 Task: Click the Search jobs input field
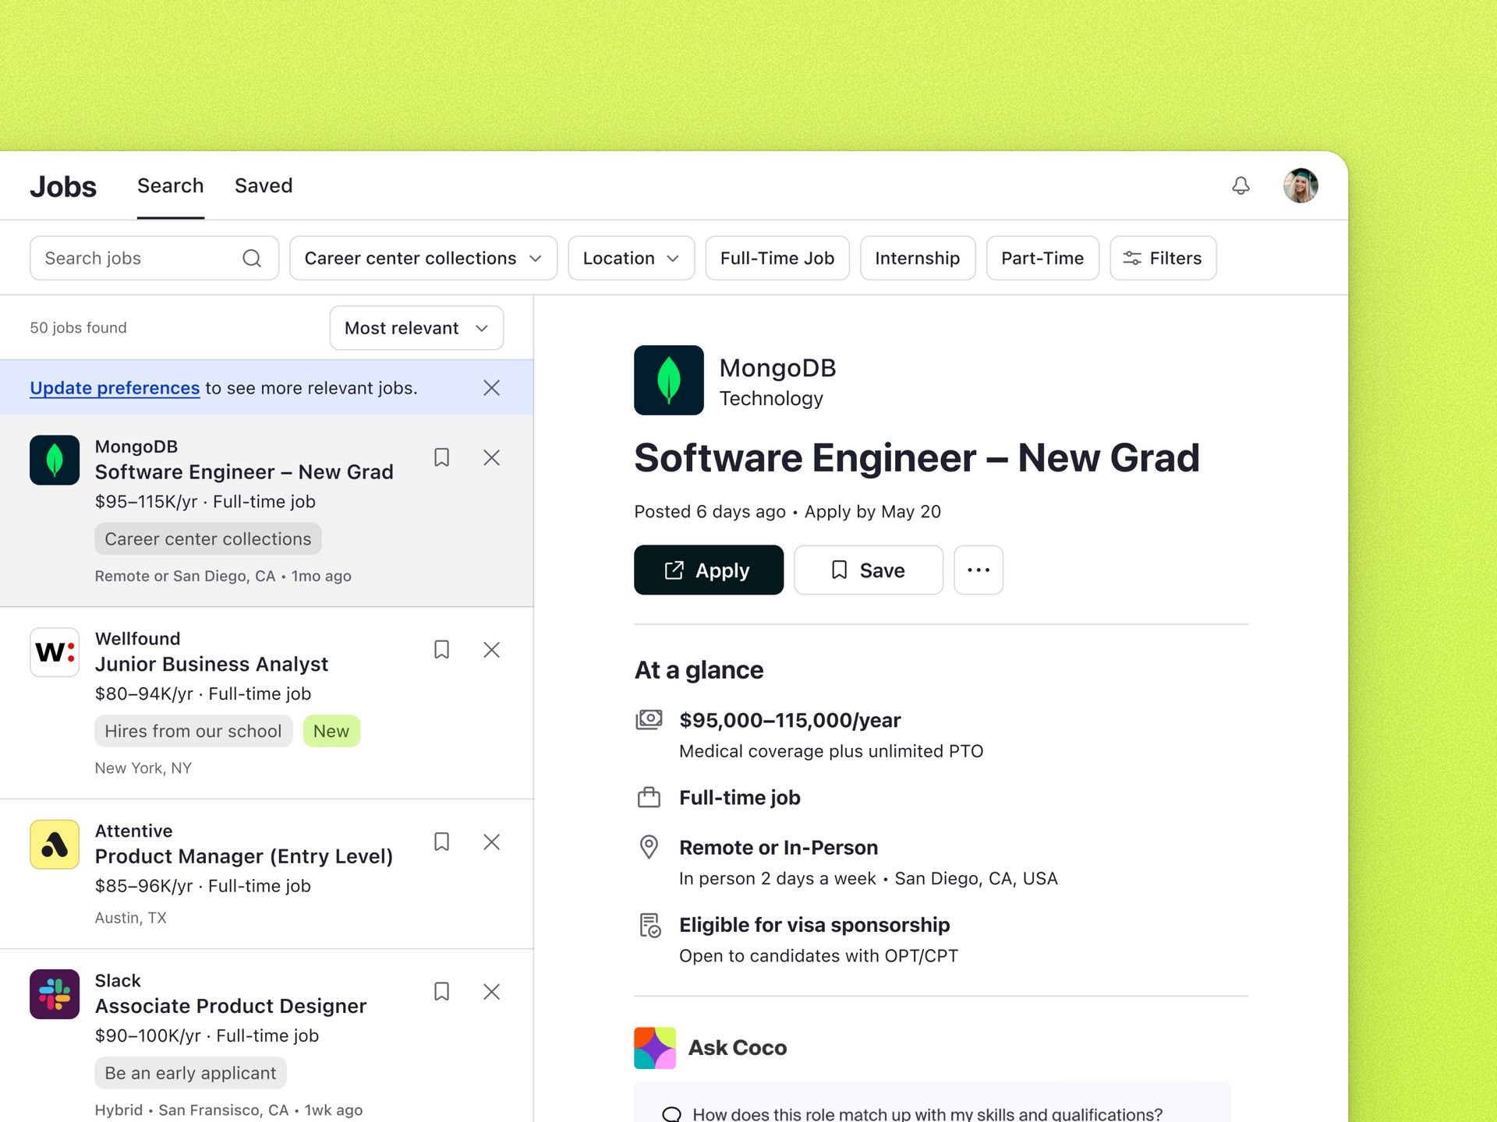(x=154, y=258)
